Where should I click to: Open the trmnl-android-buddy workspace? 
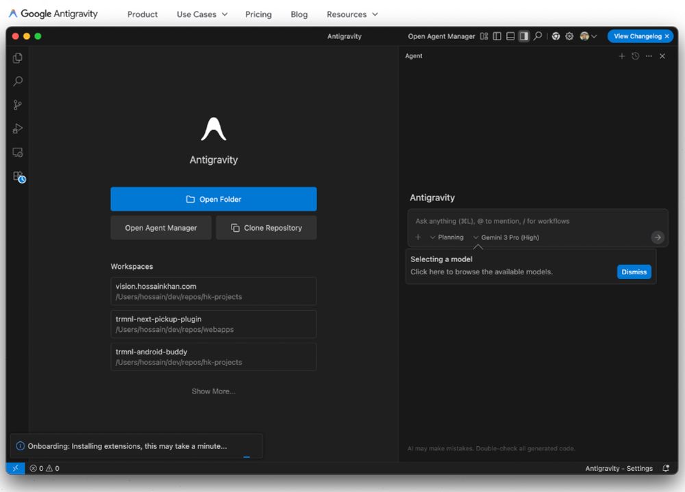click(213, 357)
